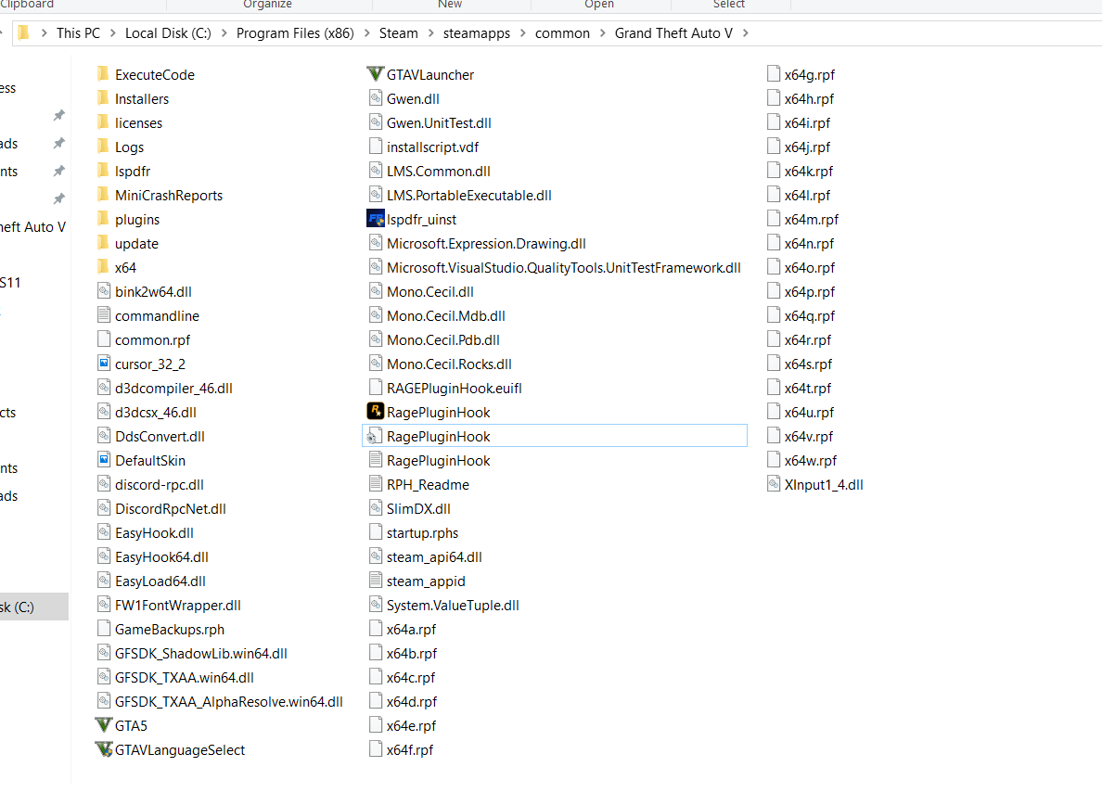1102x792 pixels.
Task: Expand chevron after Local Disk (C:) breadcrumb
Action: 224,33
